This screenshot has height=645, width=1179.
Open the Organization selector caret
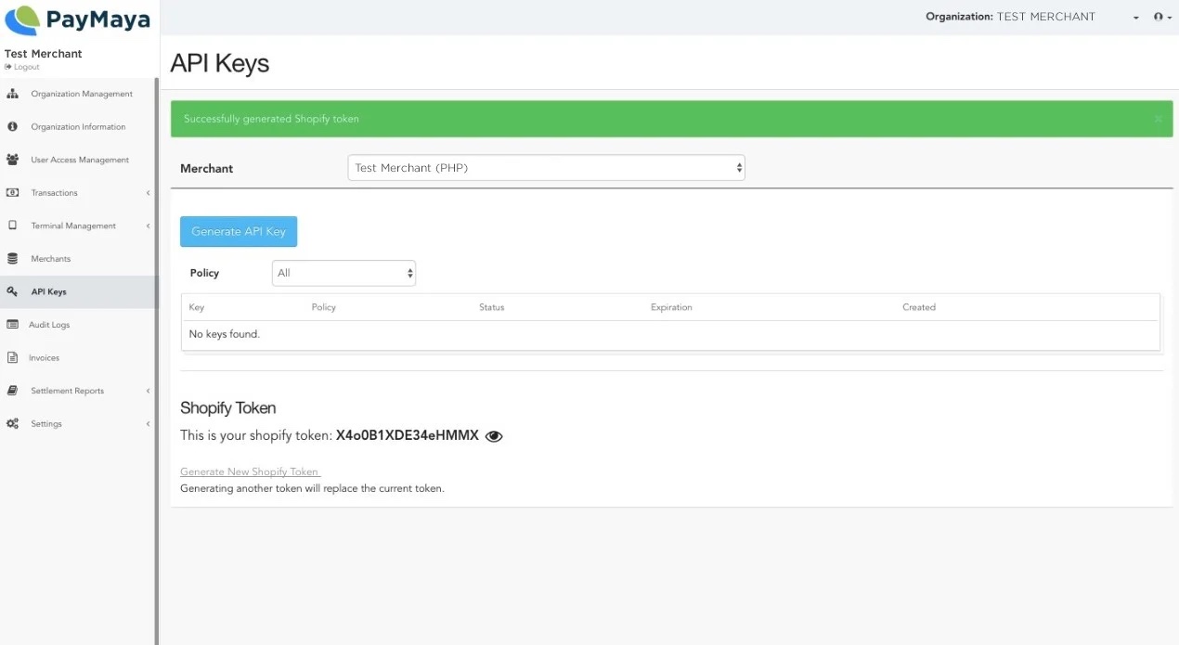(1135, 18)
